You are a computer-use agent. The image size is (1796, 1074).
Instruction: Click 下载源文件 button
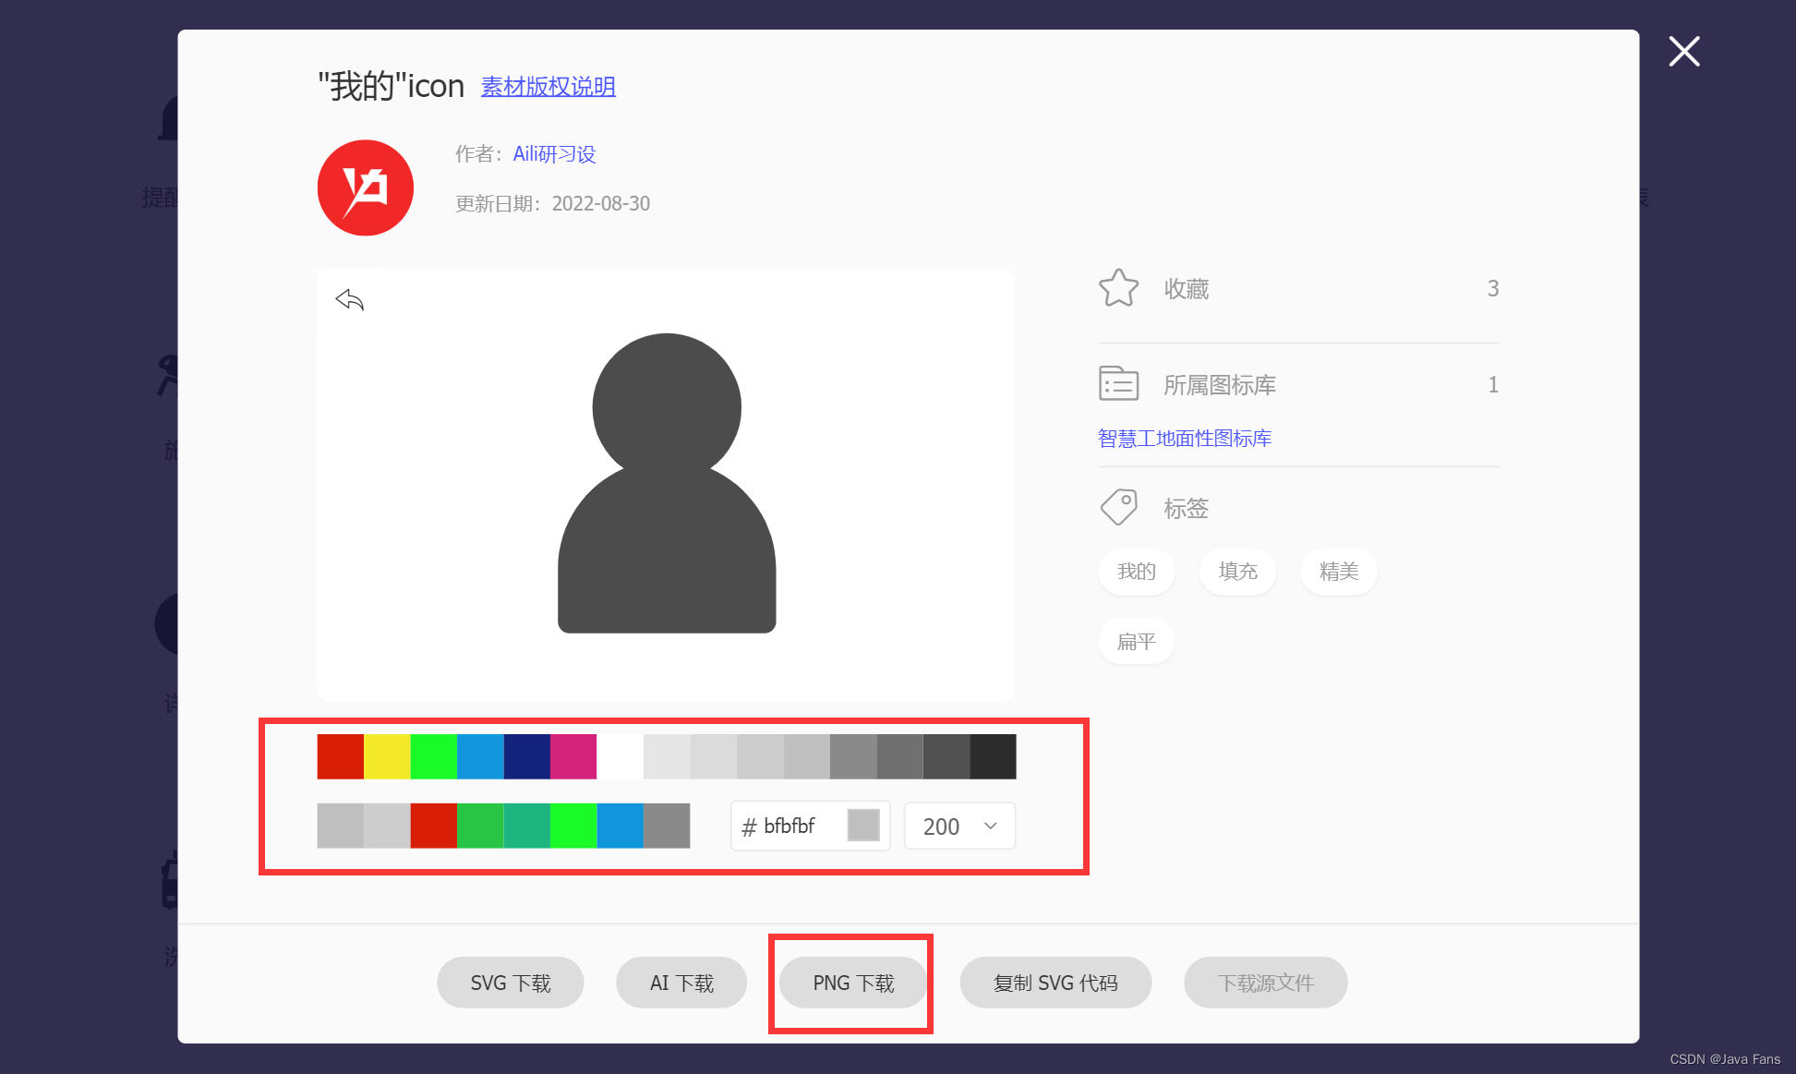(x=1266, y=983)
